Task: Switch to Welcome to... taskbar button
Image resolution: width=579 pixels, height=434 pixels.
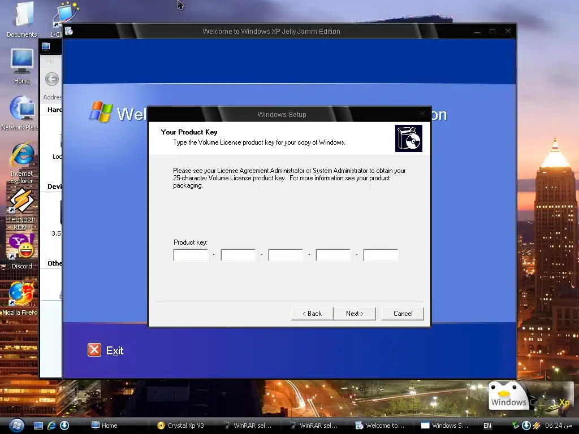Action: 379,426
